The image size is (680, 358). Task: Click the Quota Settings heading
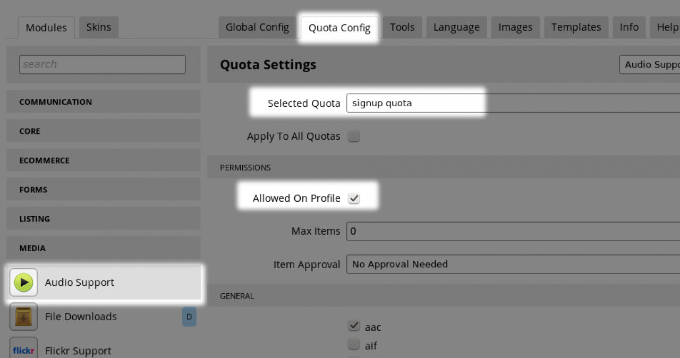coord(268,65)
